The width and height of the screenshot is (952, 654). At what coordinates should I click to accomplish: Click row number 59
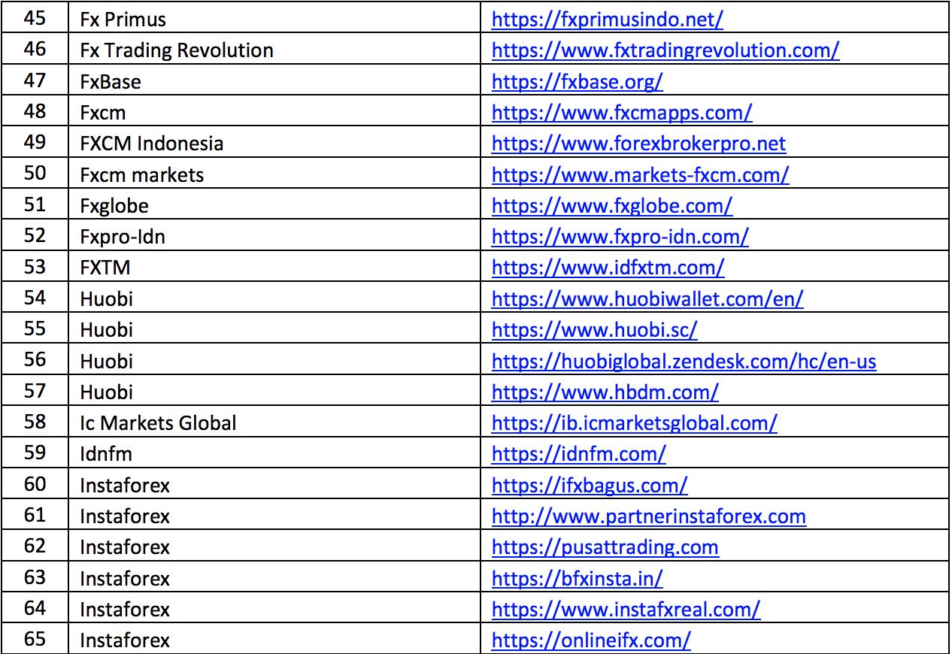tap(35, 453)
